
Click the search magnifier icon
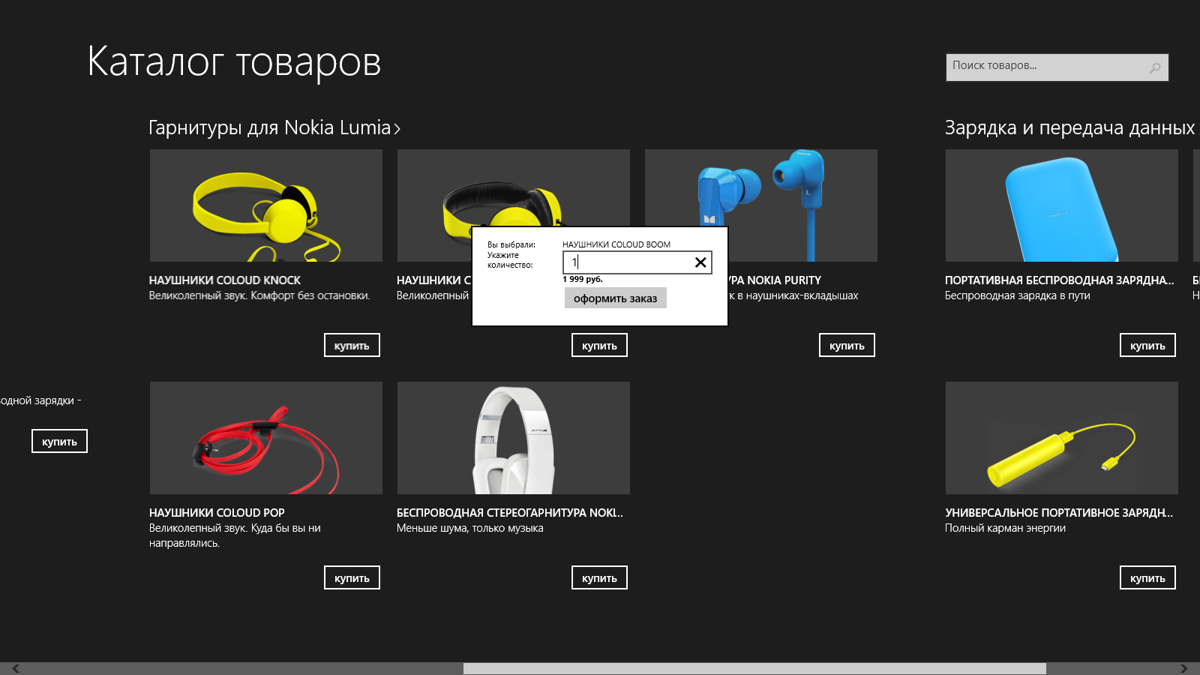(1153, 67)
